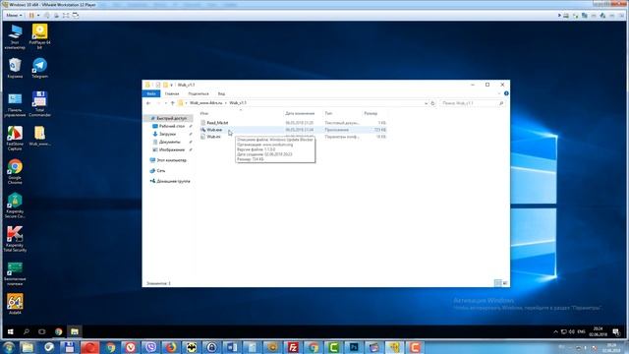This screenshot has height=354, width=629.
Task: Click the host Viber taskbar icon
Action: click(150, 347)
